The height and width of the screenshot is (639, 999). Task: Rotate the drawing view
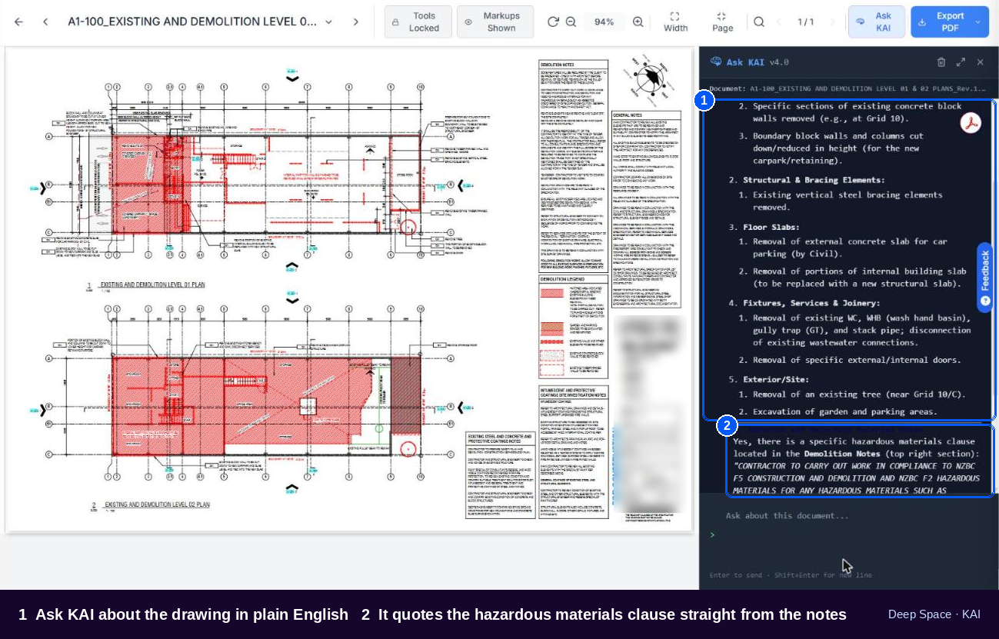point(552,22)
